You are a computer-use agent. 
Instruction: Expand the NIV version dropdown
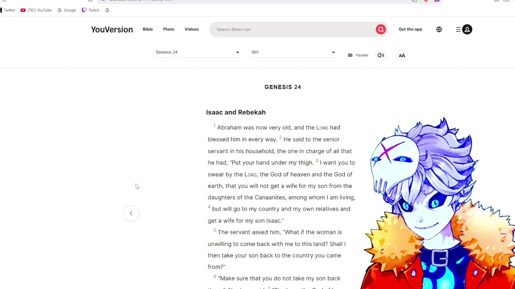(x=293, y=52)
